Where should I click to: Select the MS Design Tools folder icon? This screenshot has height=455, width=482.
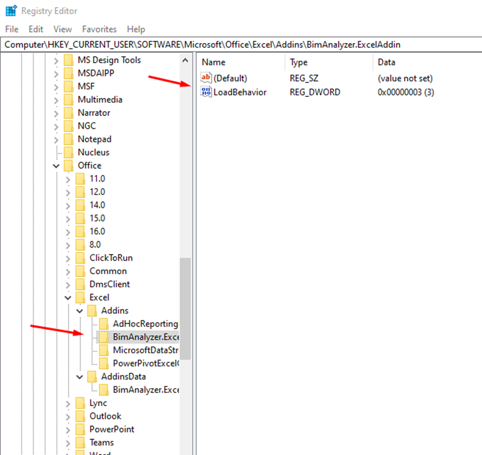coord(69,60)
